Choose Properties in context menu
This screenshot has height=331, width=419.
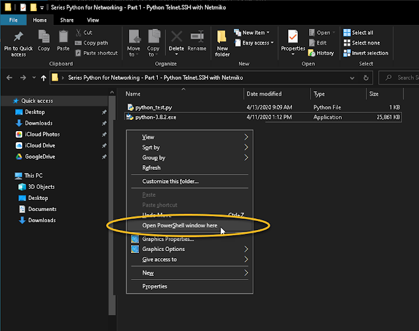tap(189, 286)
